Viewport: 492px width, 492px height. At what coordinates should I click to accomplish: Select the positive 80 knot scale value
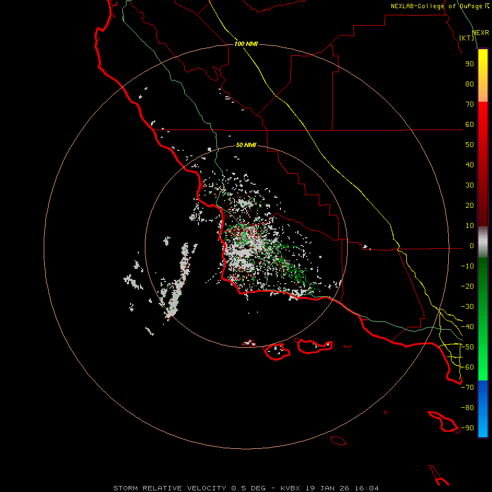point(470,84)
